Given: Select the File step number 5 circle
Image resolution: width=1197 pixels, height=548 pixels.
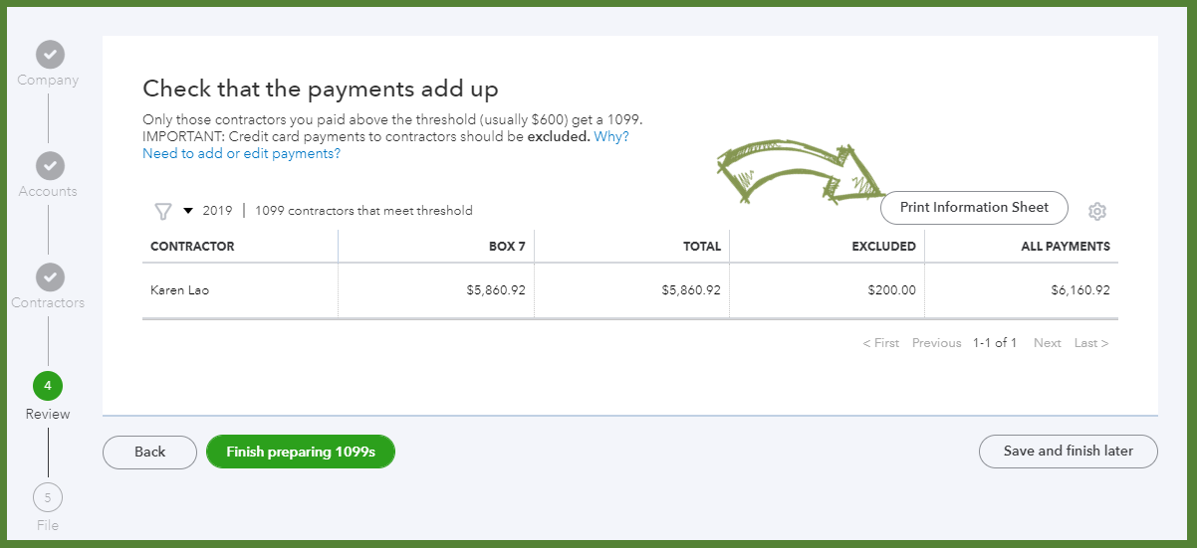Looking at the screenshot, I should [48, 497].
